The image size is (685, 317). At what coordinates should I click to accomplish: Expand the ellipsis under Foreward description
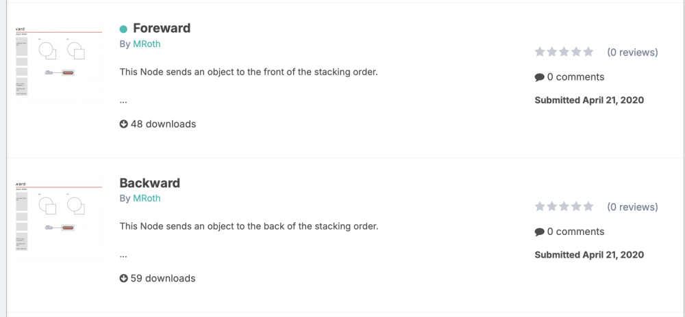click(x=123, y=100)
